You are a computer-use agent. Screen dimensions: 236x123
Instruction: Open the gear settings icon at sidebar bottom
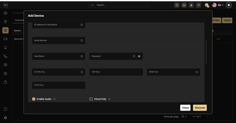click(x=5, y=118)
